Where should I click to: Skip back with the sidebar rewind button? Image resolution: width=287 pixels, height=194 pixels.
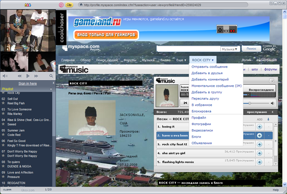[19, 76]
